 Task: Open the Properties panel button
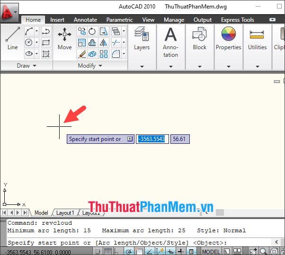pos(229,47)
